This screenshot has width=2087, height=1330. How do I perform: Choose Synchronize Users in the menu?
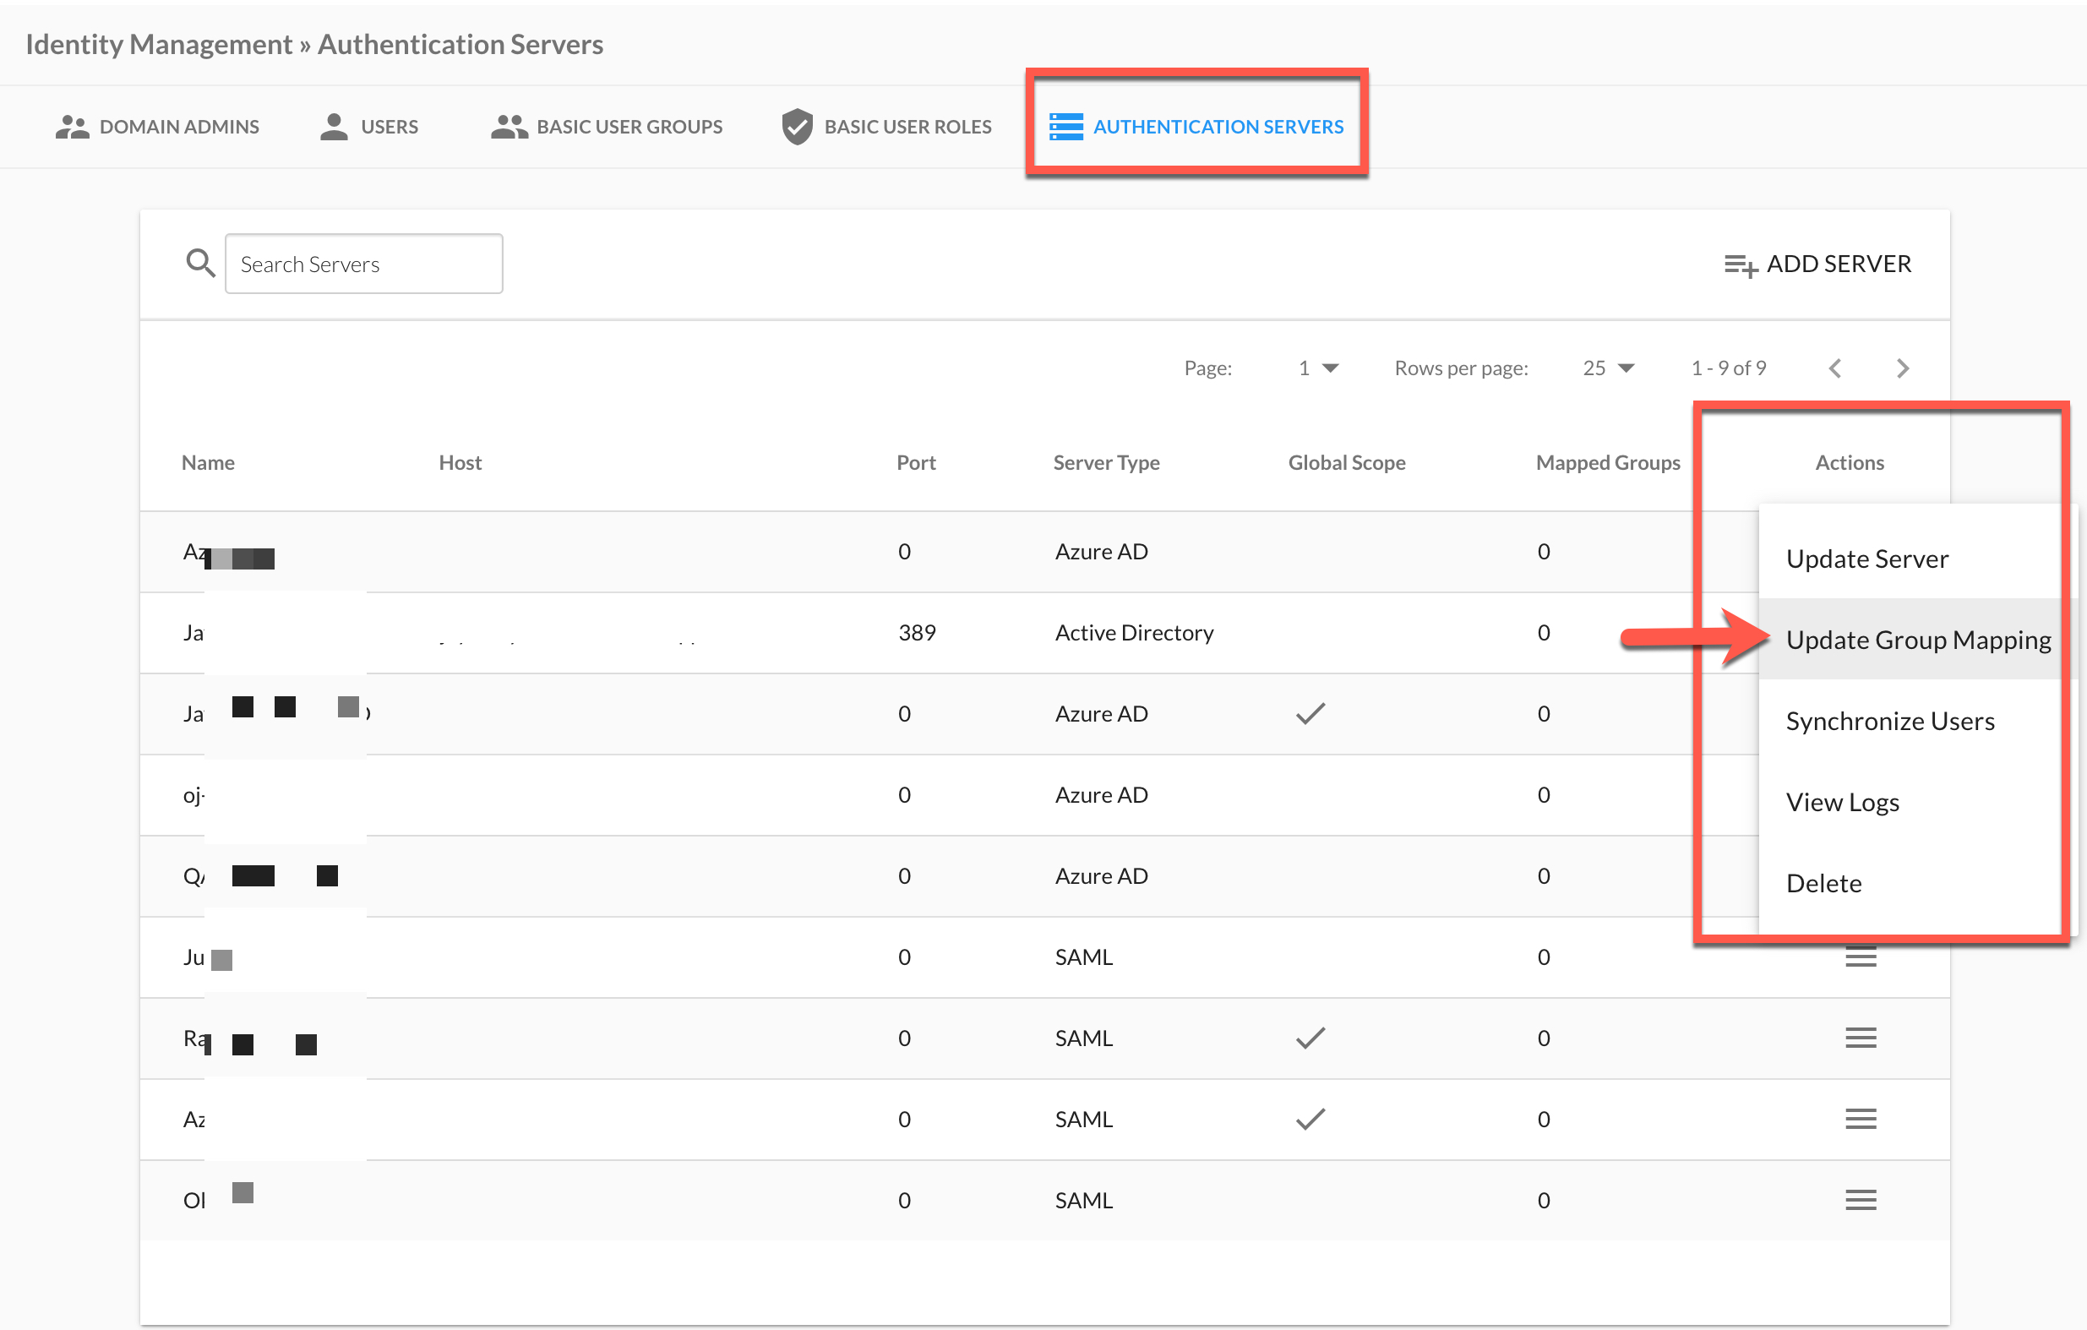[1889, 722]
